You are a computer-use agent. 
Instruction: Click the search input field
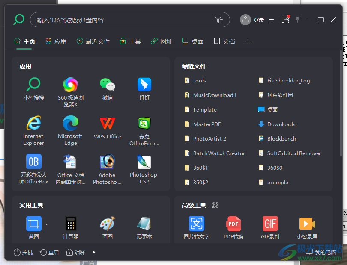click(x=130, y=20)
